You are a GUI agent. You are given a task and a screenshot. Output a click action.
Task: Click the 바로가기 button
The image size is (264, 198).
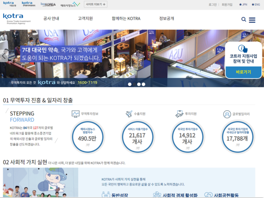tap(243, 72)
